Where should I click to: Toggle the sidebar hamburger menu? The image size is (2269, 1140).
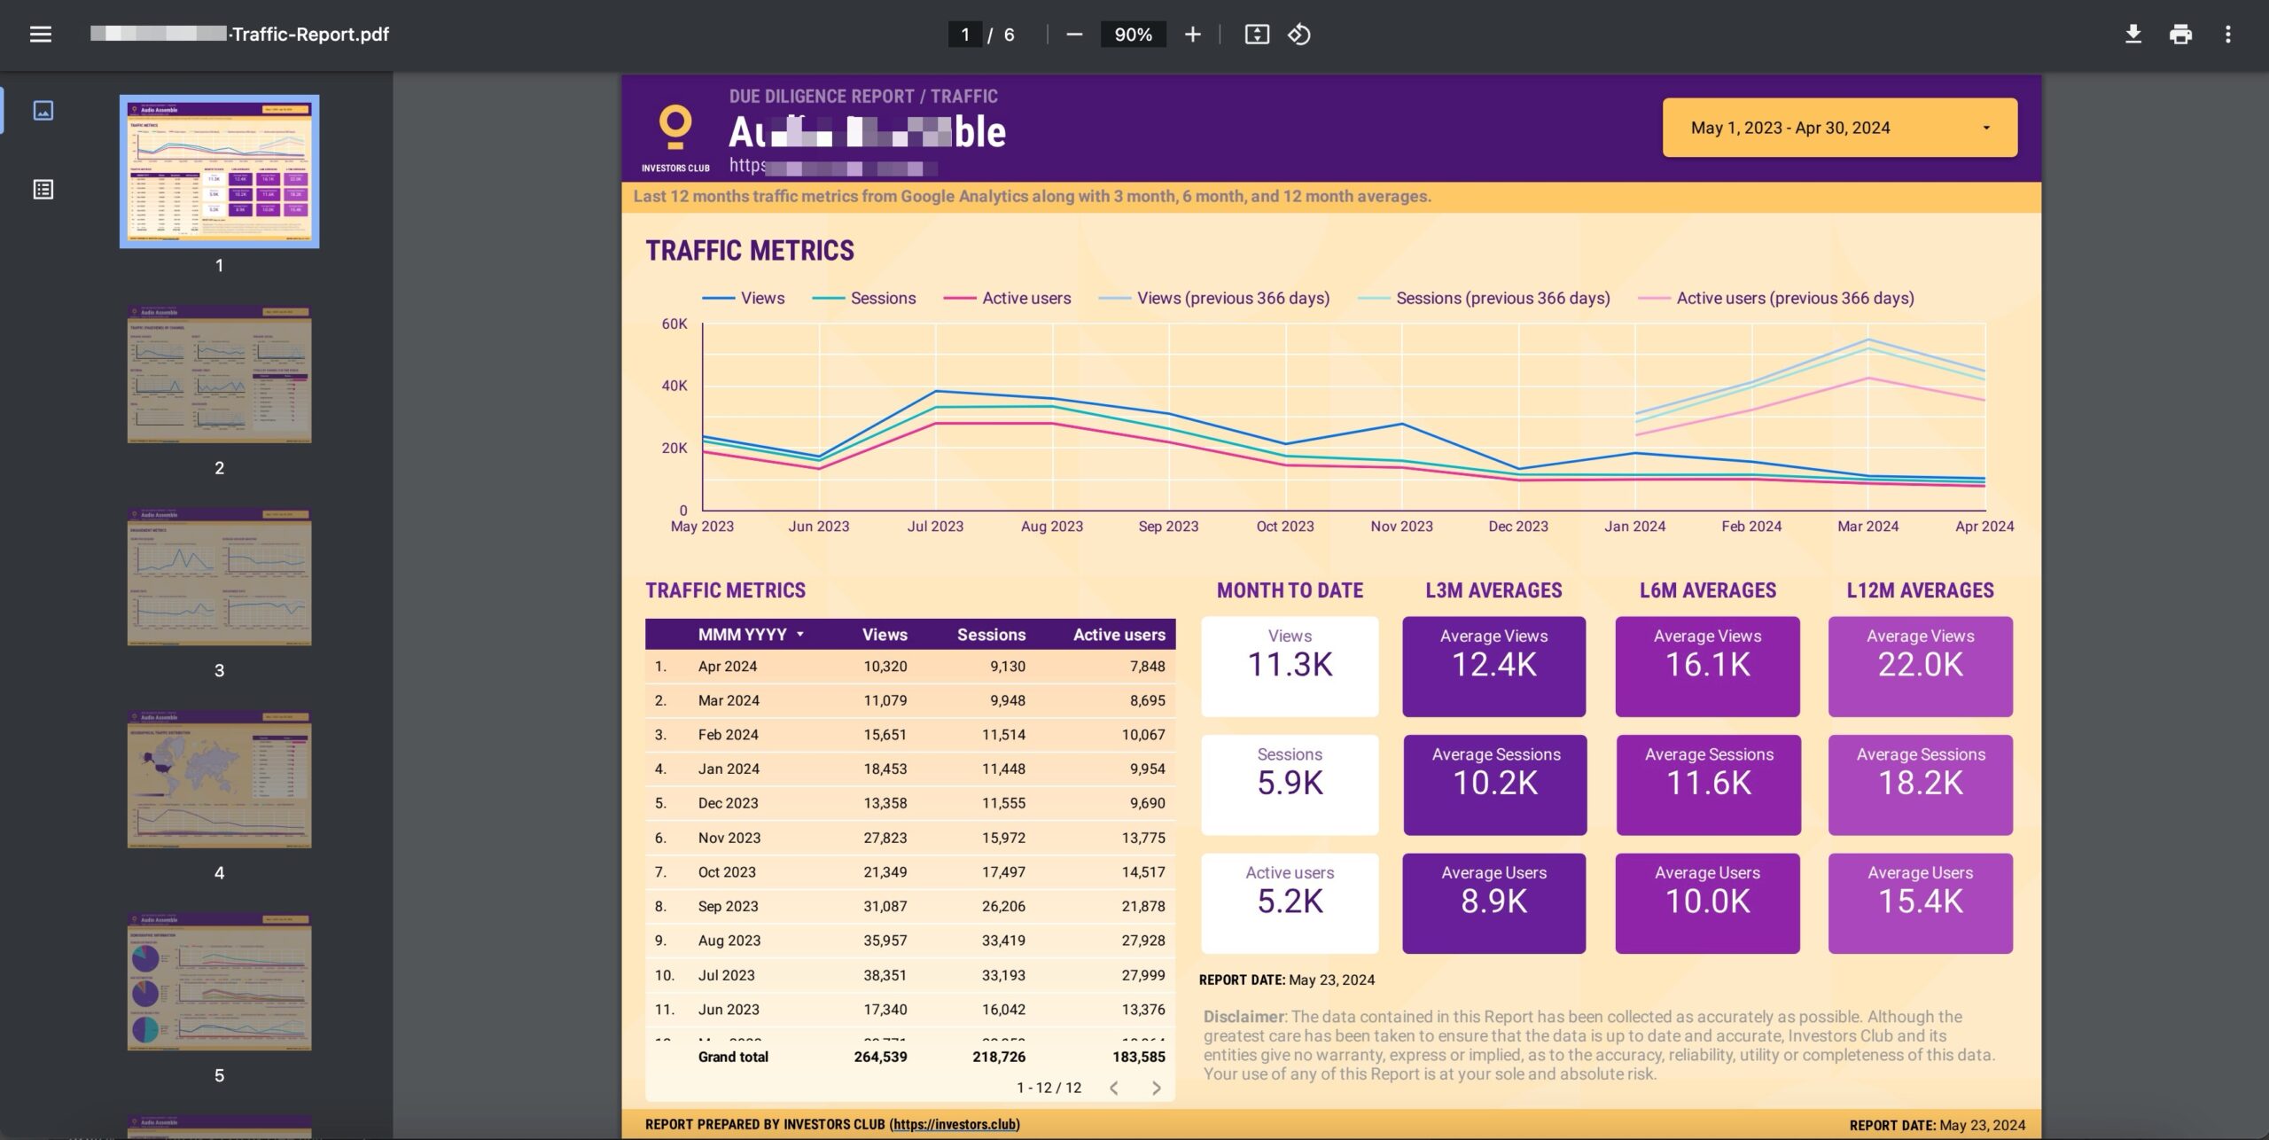click(x=41, y=35)
